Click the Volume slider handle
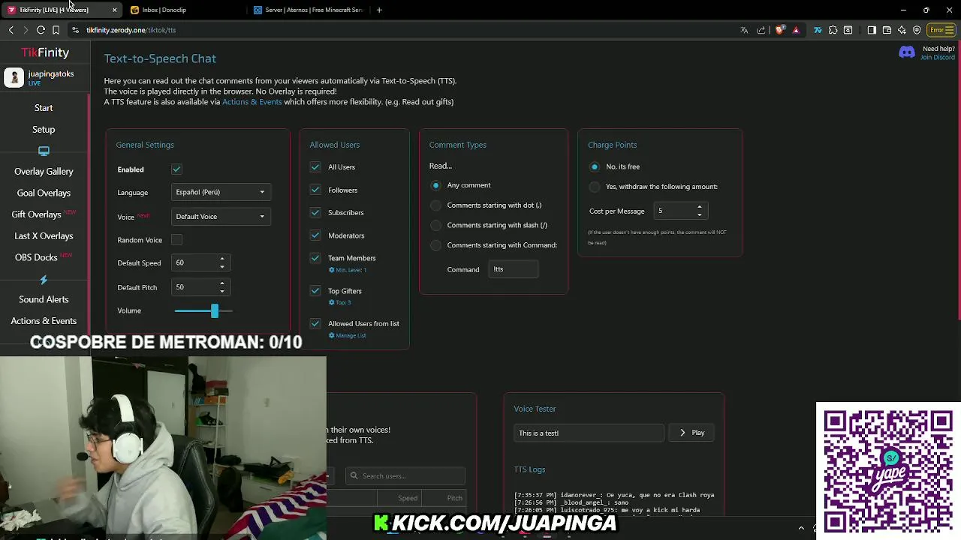961x540 pixels. [215, 310]
